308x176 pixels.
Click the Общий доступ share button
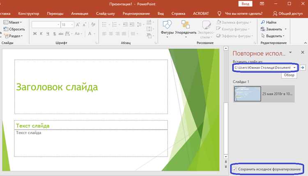[288, 14]
